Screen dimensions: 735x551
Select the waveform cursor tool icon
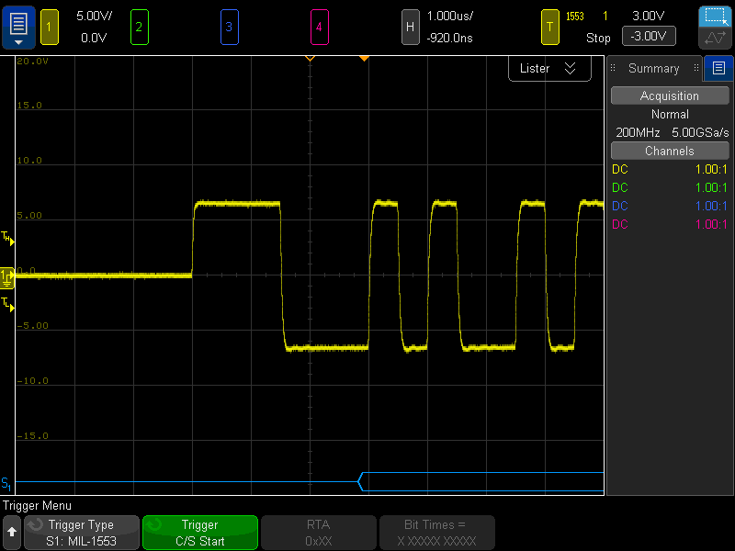715,38
